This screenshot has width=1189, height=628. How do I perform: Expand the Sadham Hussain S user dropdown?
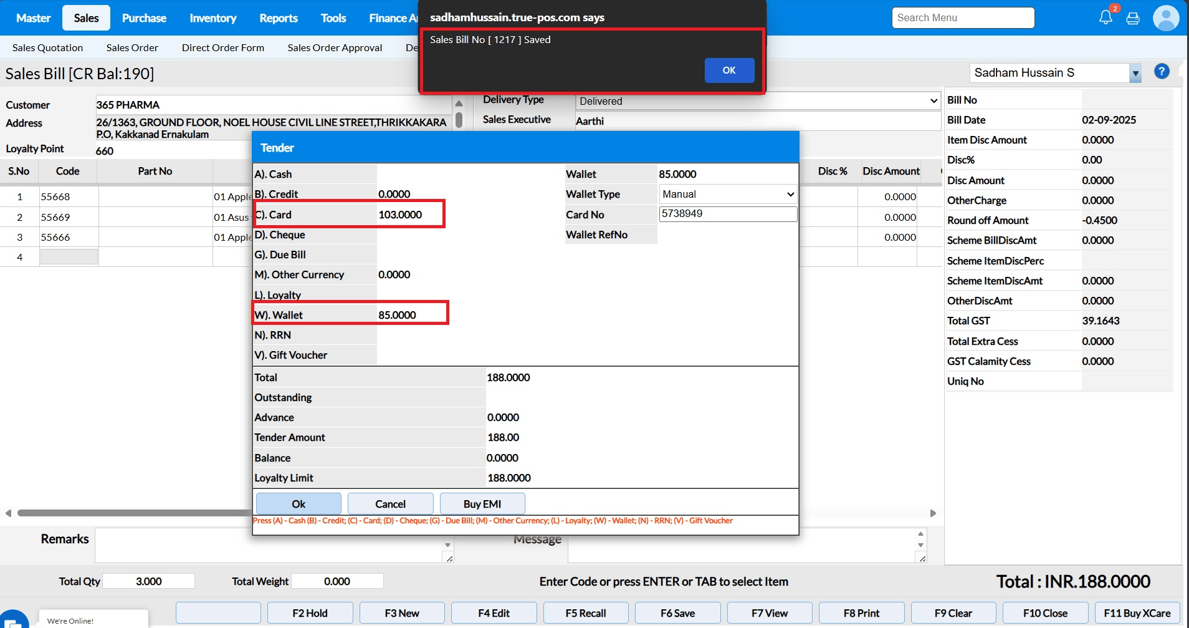coord(1135,74)
